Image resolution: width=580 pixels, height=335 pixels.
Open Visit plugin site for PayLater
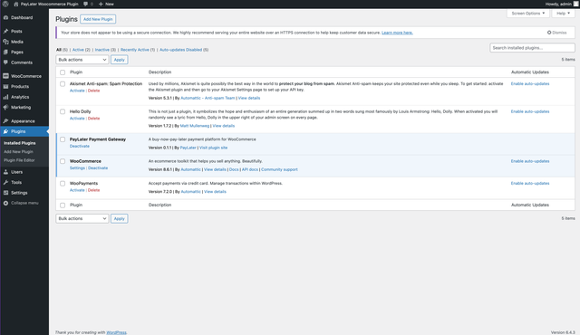pyautogui.click(x=214, y=148)
